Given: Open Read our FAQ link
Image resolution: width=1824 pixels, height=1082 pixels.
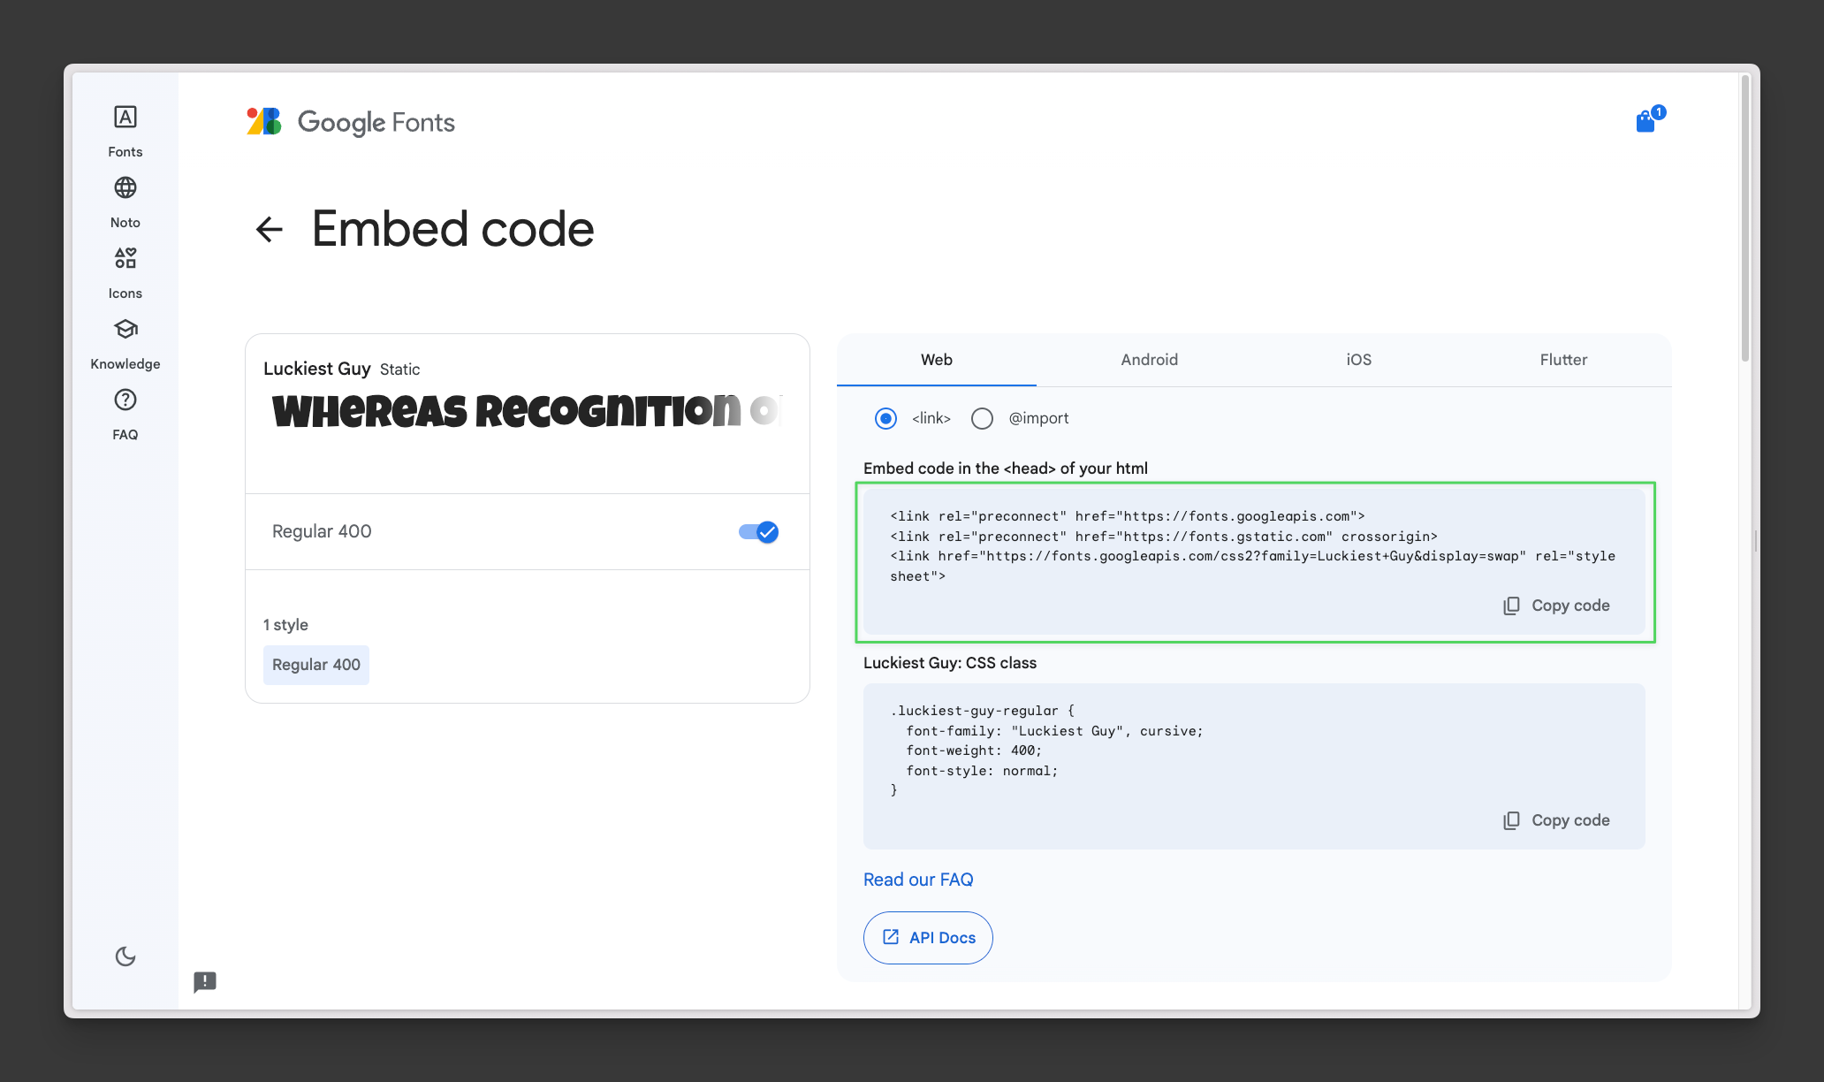Looking at the screenshot, I should coord(917,879).
